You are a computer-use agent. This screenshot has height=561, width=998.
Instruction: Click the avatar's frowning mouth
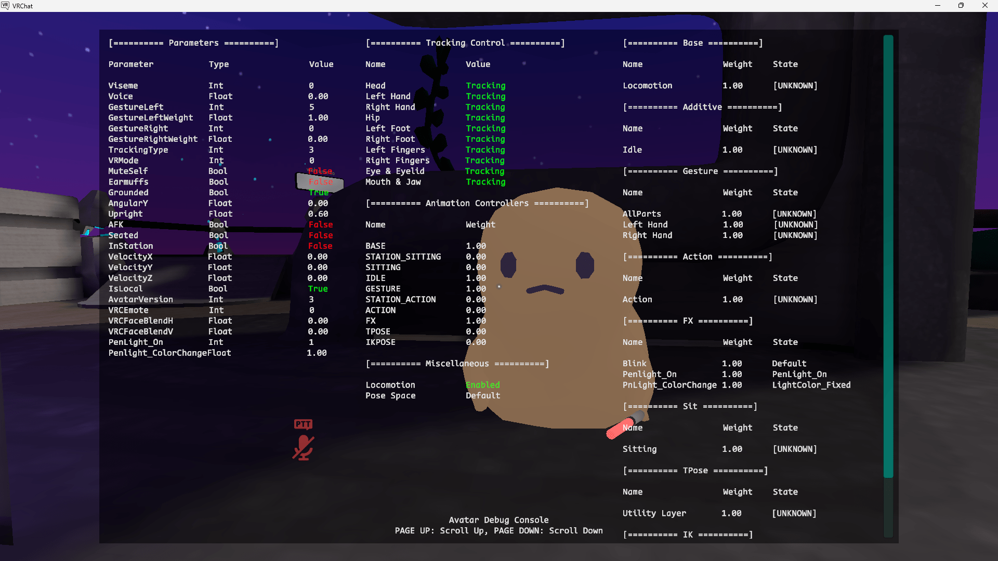(x=545, y=289)
